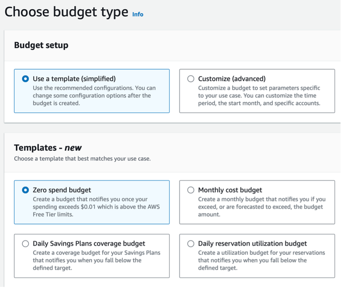342x288 pixels.
Task: Click the Monthly cost budget card
Action: pyautogui.click(x=257, y=202)
